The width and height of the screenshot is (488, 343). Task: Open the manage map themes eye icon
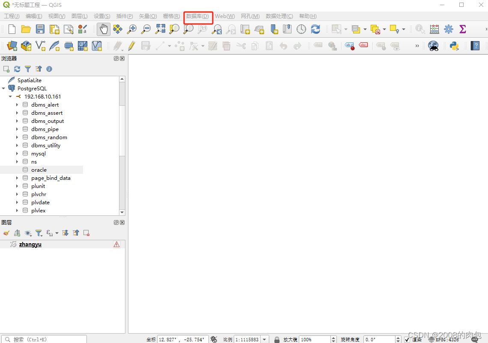pos(28,233)
